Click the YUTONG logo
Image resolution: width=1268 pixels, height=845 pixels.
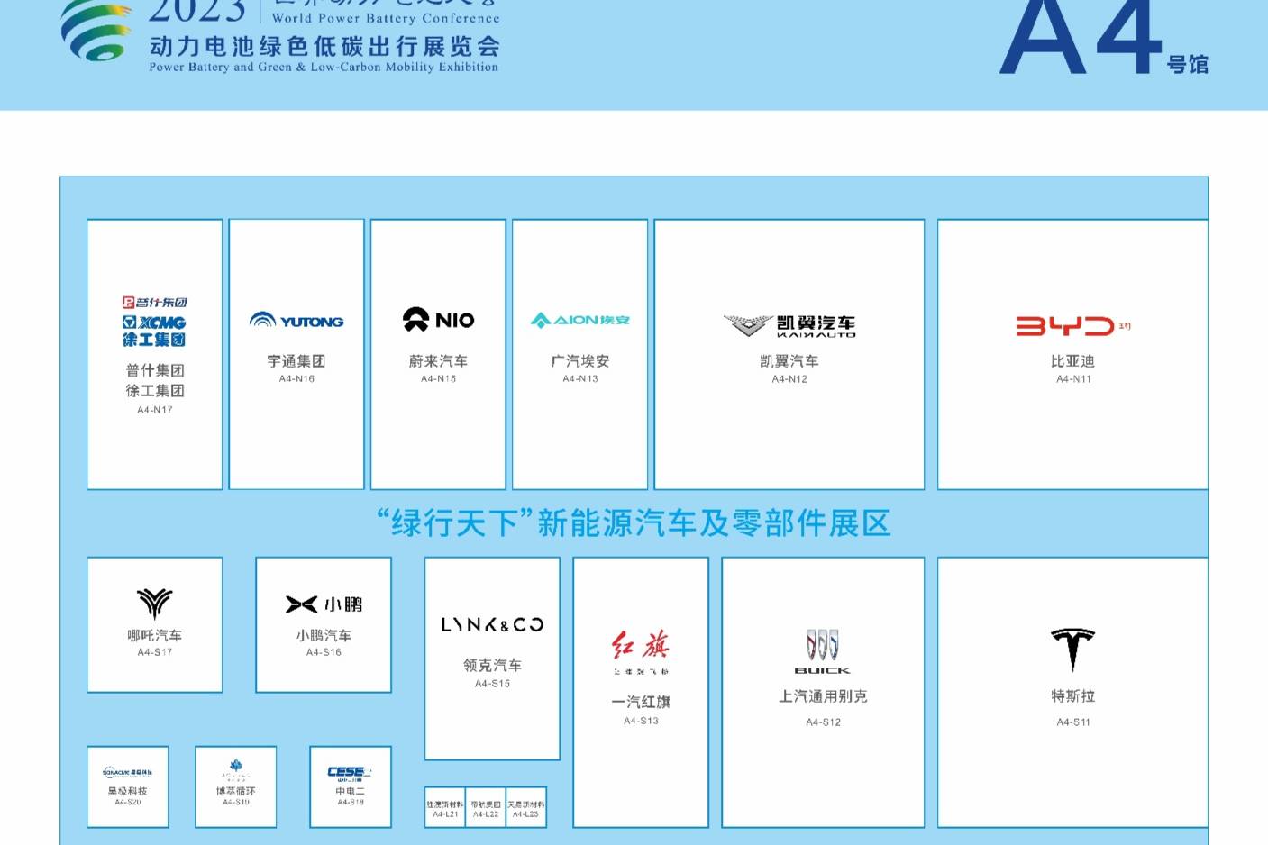click(296, 320)
